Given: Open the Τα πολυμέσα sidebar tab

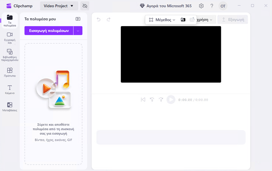Looking at the screenshot, I should 10,21.
